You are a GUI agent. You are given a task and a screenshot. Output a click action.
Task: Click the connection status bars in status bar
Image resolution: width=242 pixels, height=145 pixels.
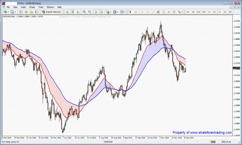pyautogui.click(x=213, y=142)
